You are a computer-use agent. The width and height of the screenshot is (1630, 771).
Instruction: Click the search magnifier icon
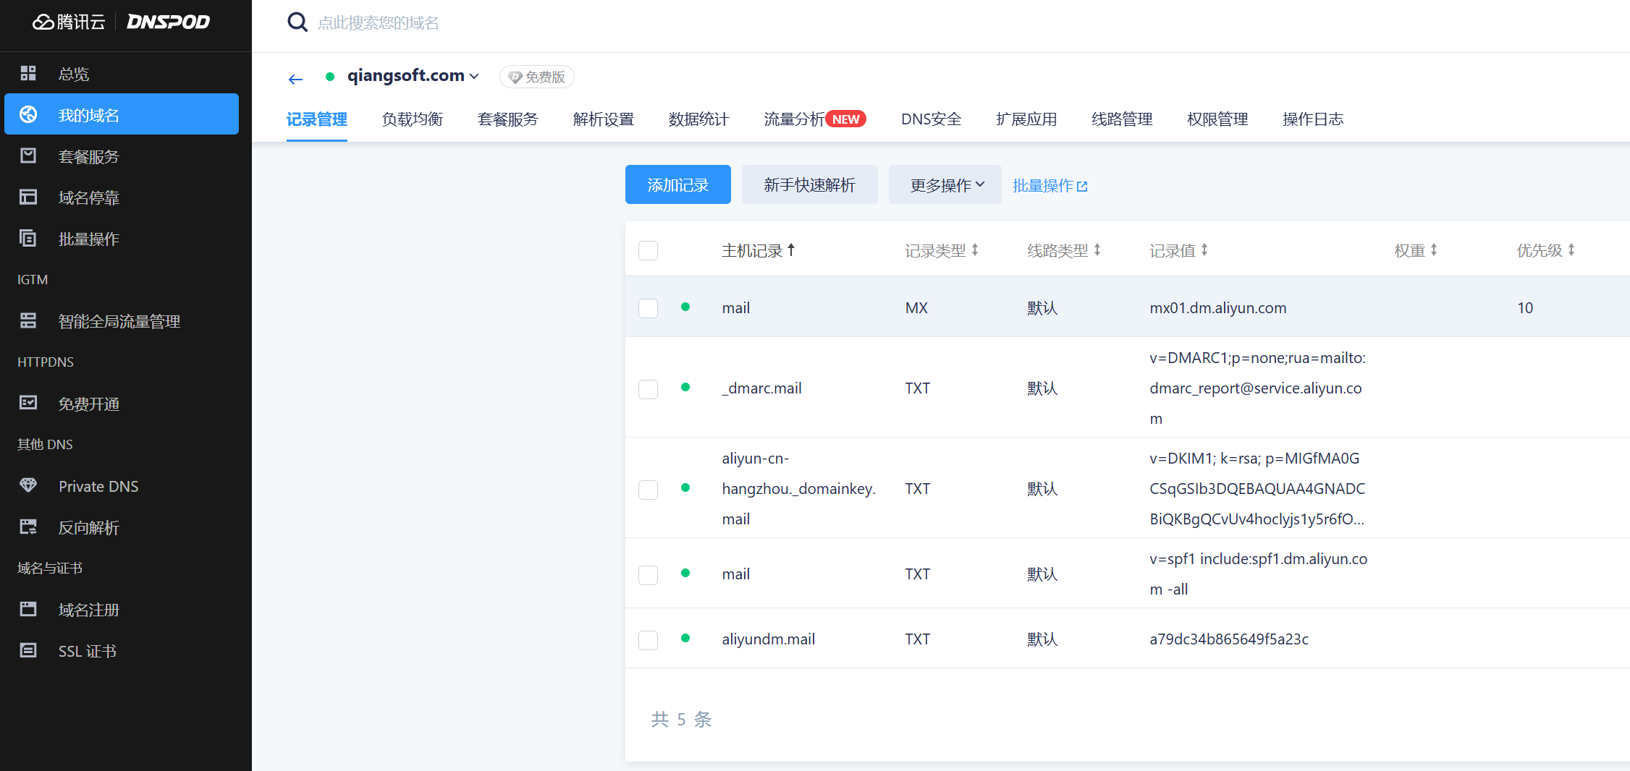tap(297, 22)
